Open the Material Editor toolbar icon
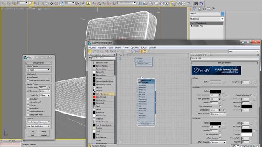Image resolution: width=262 pixels, height=147 pixels. [x=173, y=3]
